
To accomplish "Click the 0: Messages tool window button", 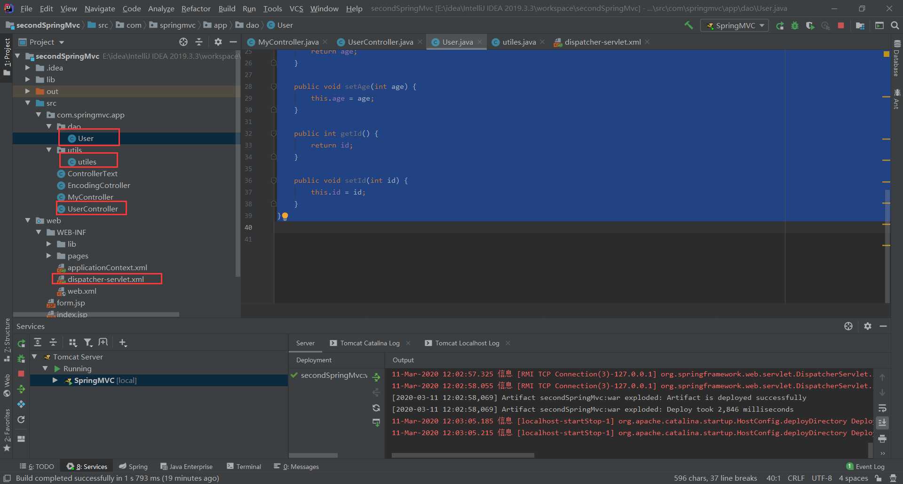I will click(x=296, y=467).
